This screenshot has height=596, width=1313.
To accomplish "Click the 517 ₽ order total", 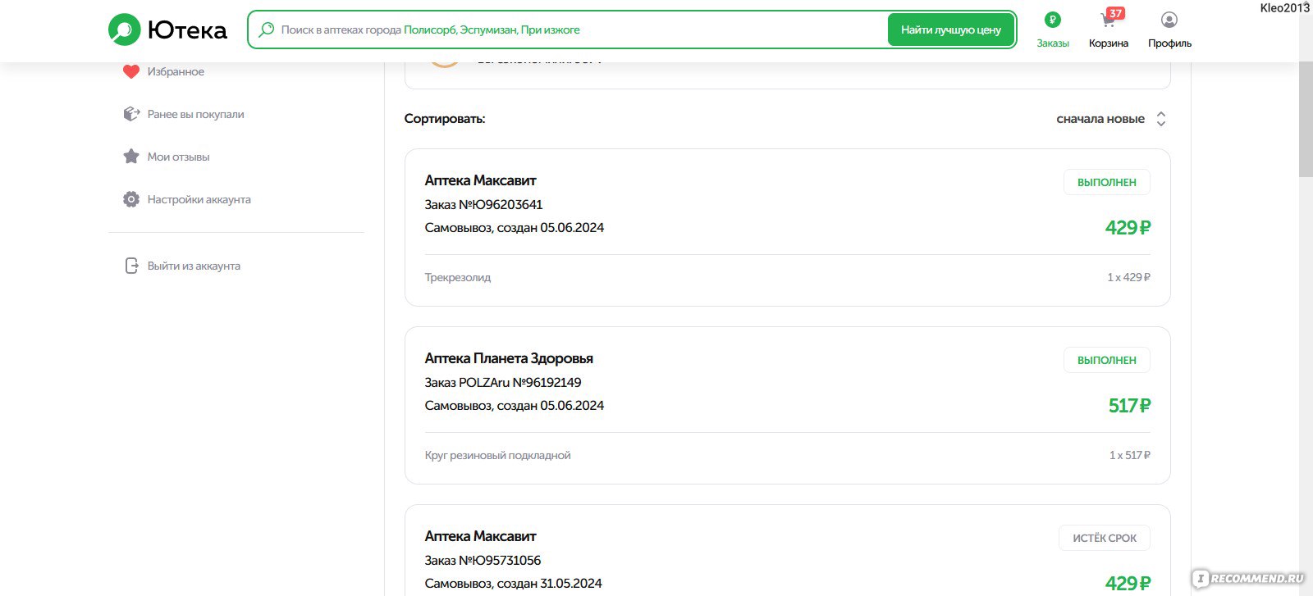I will click(1129, 405).
